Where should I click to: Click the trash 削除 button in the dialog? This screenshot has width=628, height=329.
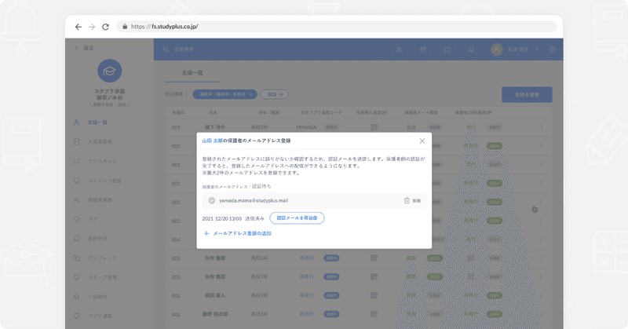(x=413, y=201)
